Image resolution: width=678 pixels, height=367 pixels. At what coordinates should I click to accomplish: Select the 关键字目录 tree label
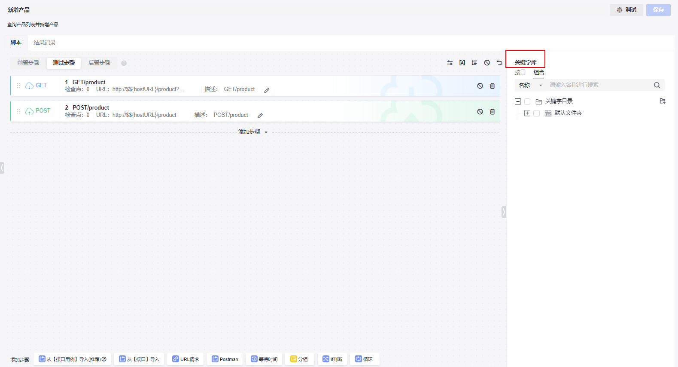click(x=559, y=101)
